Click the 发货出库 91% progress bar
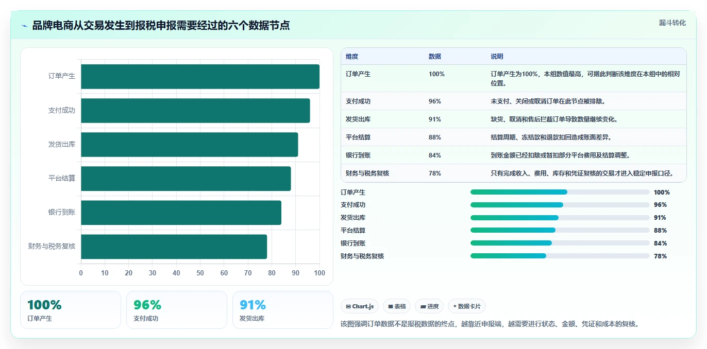 click(560, 218)
